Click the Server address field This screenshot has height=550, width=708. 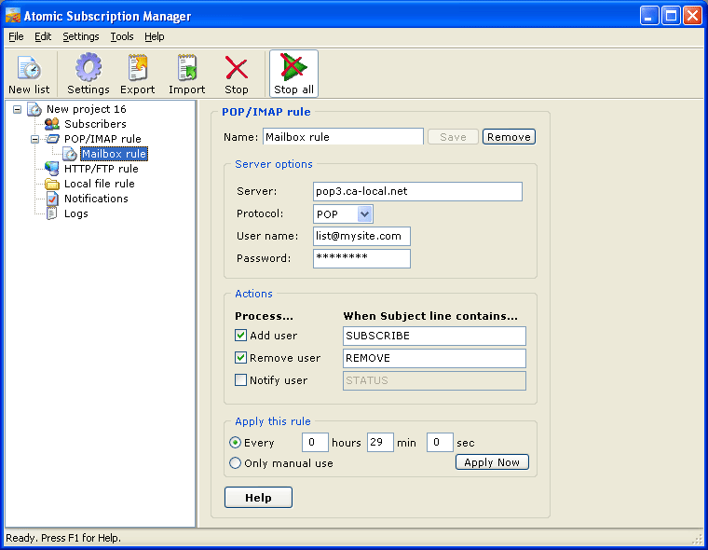[417, 191]
